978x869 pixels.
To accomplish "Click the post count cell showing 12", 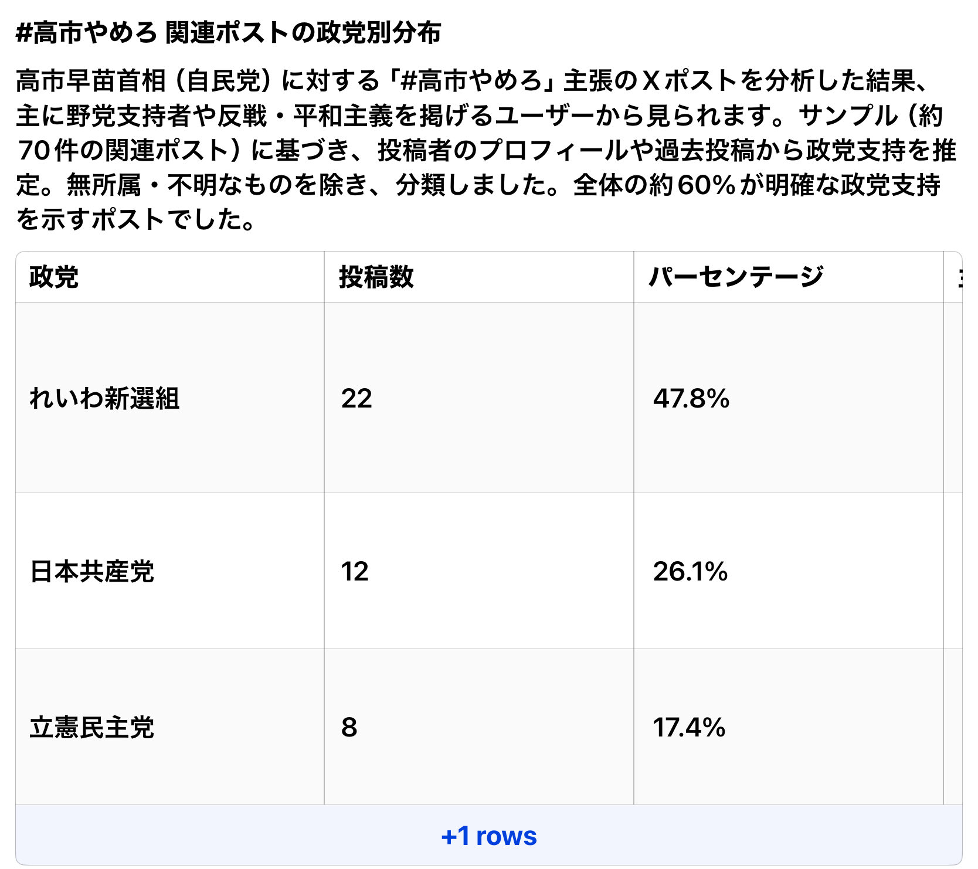I will [355, 571].
